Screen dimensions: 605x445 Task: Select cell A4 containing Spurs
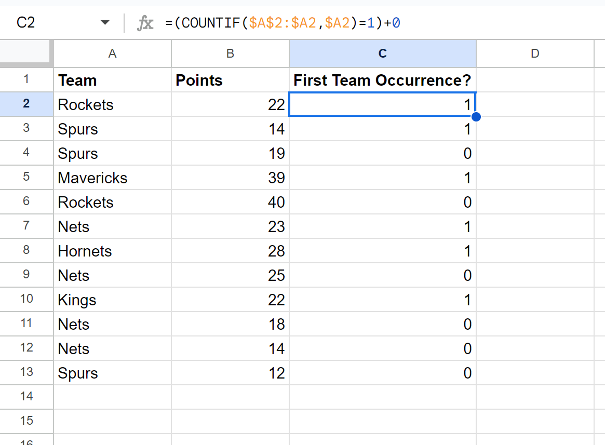(x=112, y=153)
